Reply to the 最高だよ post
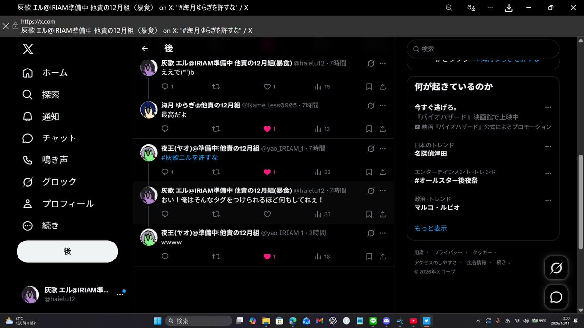 [165, 129]
